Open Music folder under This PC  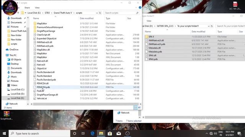point(14,76)
